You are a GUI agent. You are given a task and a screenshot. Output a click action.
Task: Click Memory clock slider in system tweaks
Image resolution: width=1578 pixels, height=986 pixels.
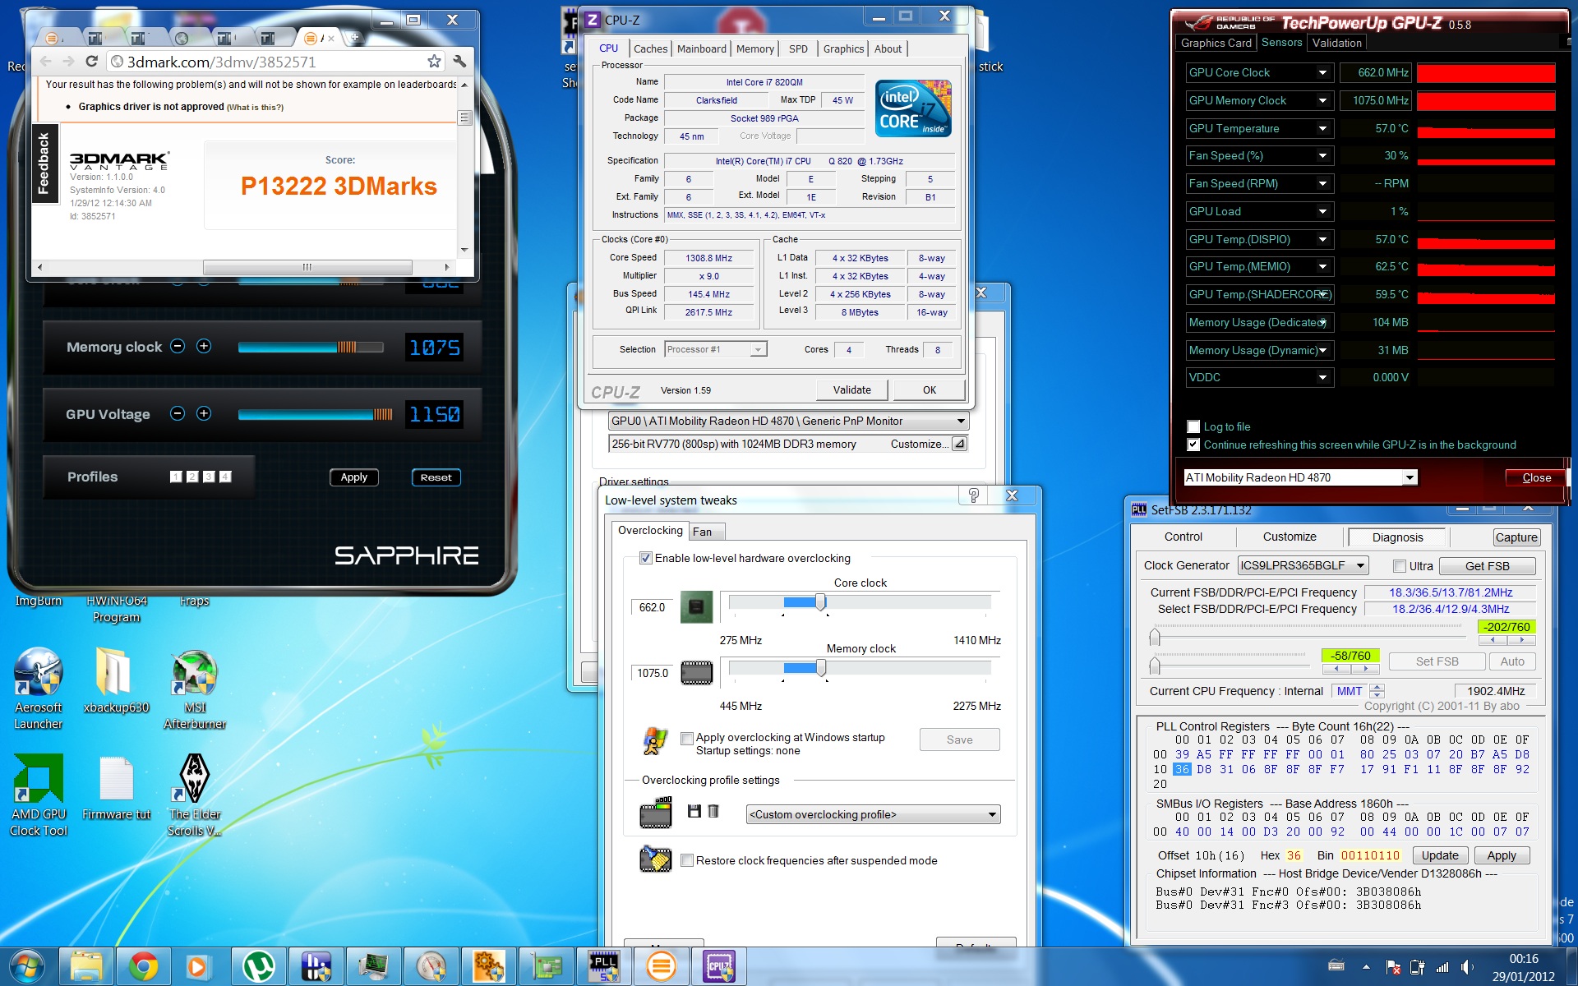(x=821, y=668)
